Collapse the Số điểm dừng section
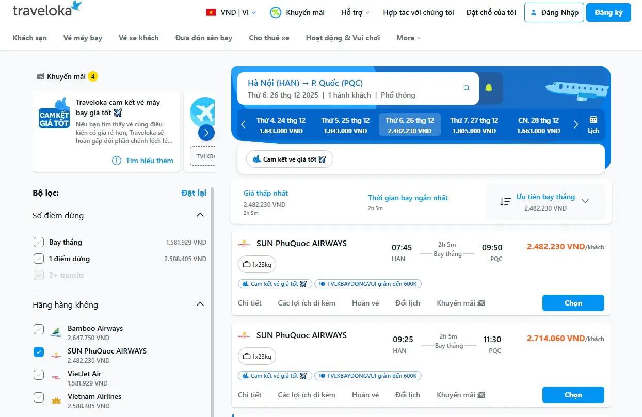642x417 pixels. pos(200,215)
